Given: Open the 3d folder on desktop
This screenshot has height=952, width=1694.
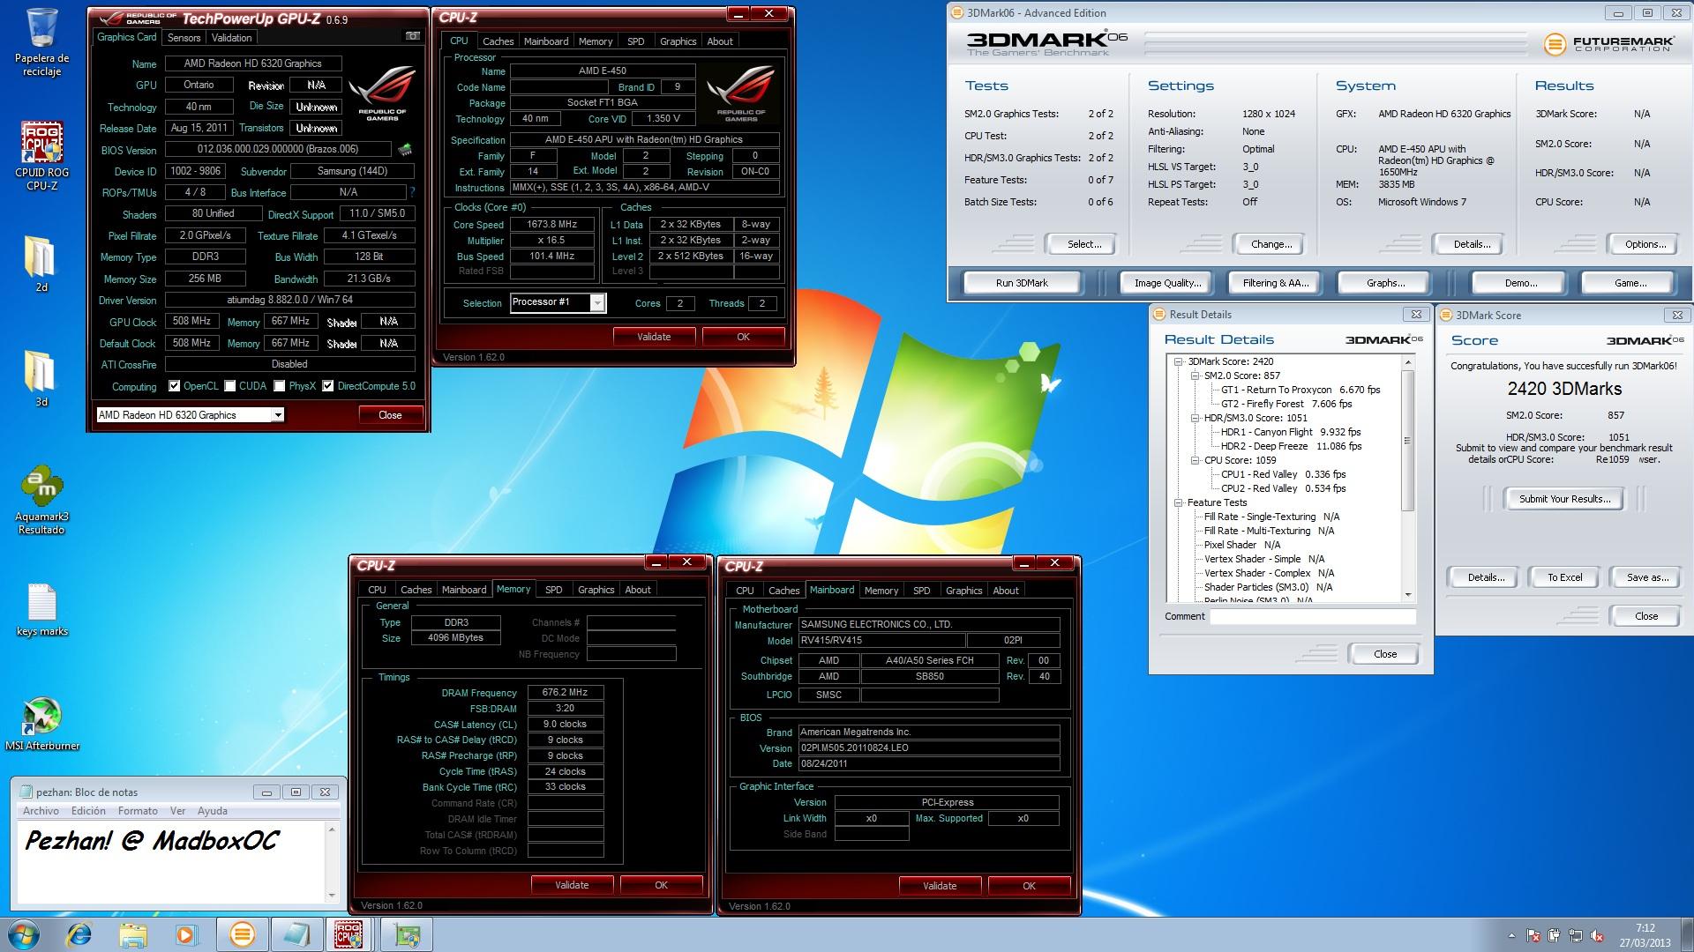Looking at the screenshot, I should coord(41,378).
